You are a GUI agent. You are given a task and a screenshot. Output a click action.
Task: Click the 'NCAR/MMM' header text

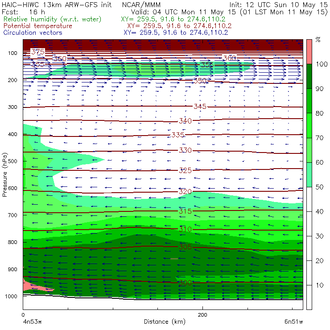point(141,4)
